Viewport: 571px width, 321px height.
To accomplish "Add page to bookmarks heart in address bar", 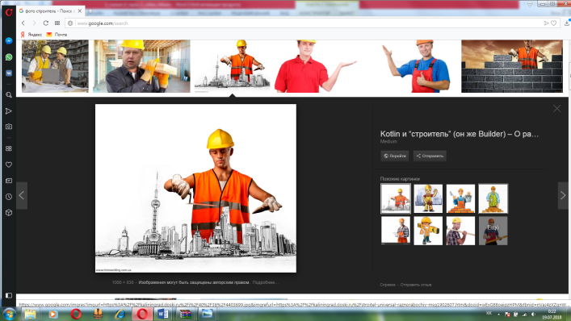I will click(553, 23).
